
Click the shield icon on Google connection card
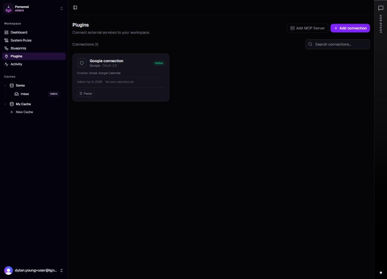82,63
